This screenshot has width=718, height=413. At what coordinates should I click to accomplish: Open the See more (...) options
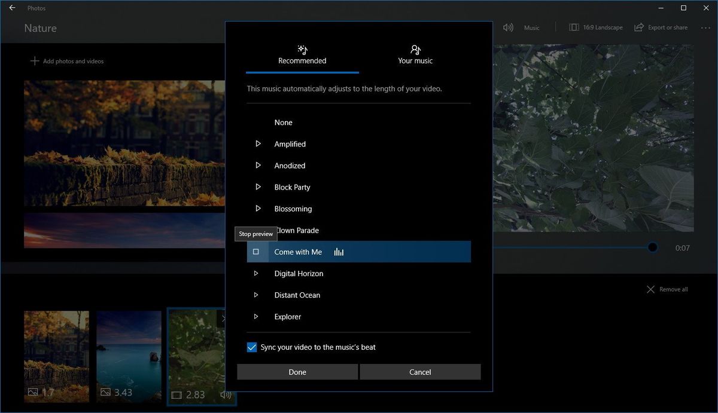[706, 27]
